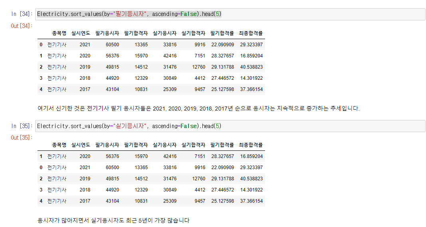Click the In [35] code cell input

(230, 126)
